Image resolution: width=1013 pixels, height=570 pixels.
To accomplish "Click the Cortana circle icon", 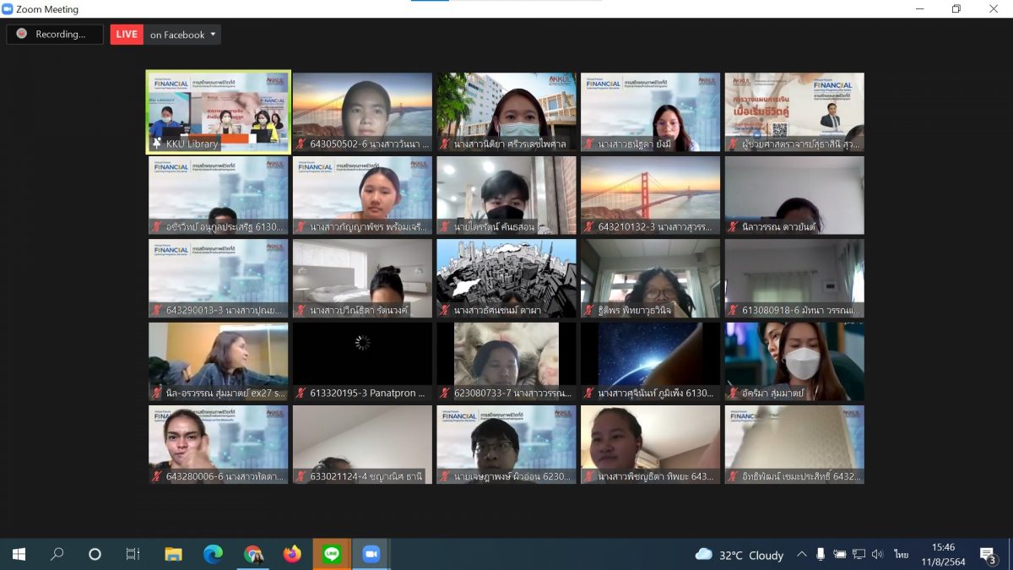I will [95, 554].
